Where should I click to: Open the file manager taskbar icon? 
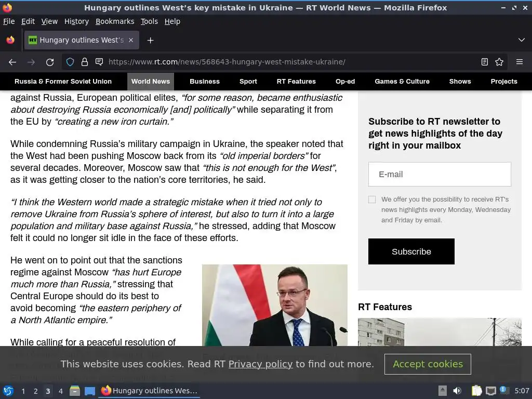[x=75, y=391]
